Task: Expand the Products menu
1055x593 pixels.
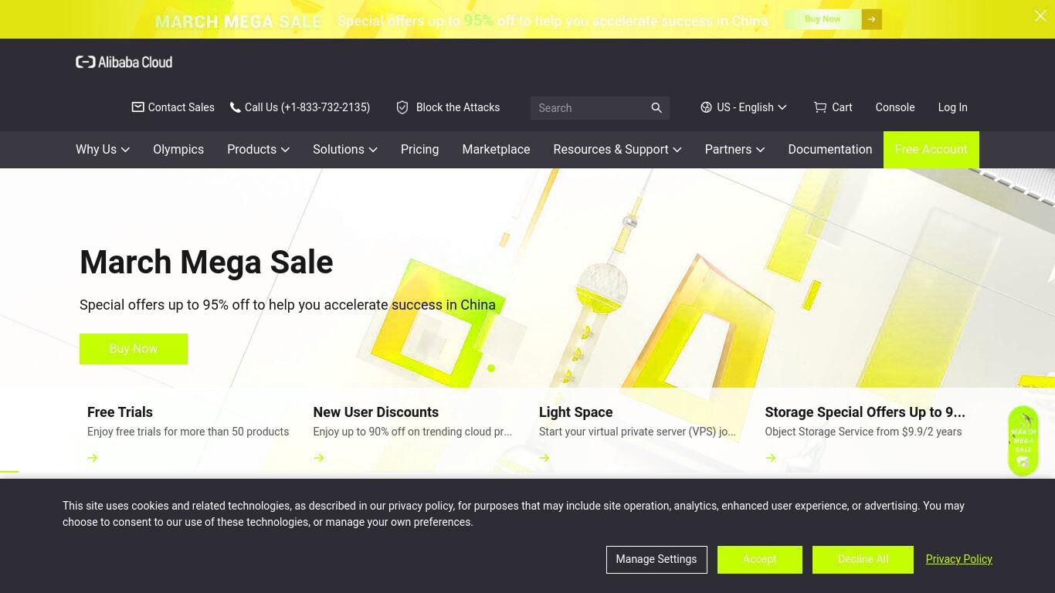Action: 258,150
